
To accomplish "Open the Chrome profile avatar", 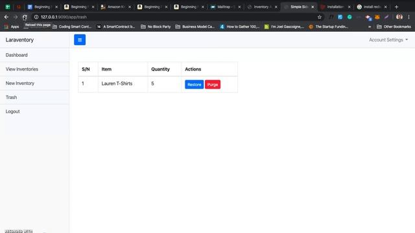I will [x=399, y=17].
